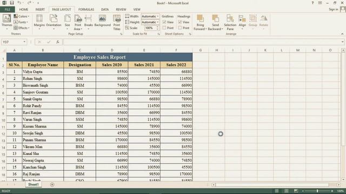Open the Themes gallery
346x194 pixels.
coord(6,22)
